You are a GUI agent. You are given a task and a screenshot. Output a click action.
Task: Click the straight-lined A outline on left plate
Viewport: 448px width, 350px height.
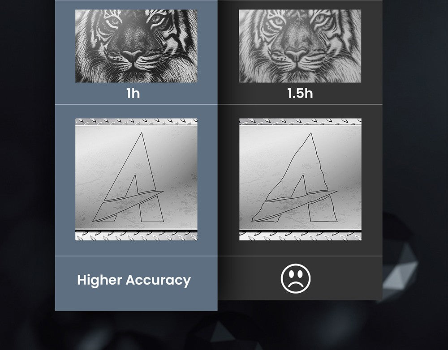click(x=128, y=177)
